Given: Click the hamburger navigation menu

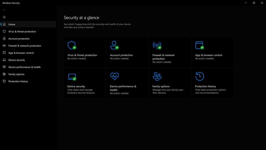Looking at the screenshot, I should (x=4, y=17).
